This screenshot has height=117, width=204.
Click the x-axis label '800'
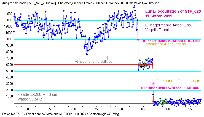120,109
